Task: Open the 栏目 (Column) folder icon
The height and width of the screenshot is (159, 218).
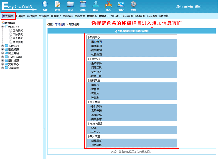Action: 70,4
